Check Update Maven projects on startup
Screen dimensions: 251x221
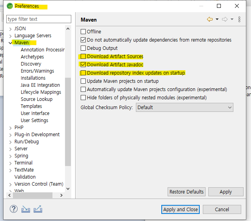point(83,81)
